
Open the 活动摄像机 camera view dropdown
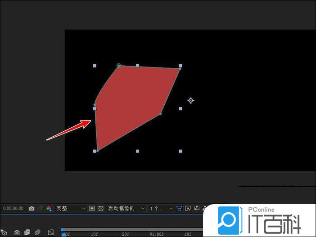tap(126, 208)
